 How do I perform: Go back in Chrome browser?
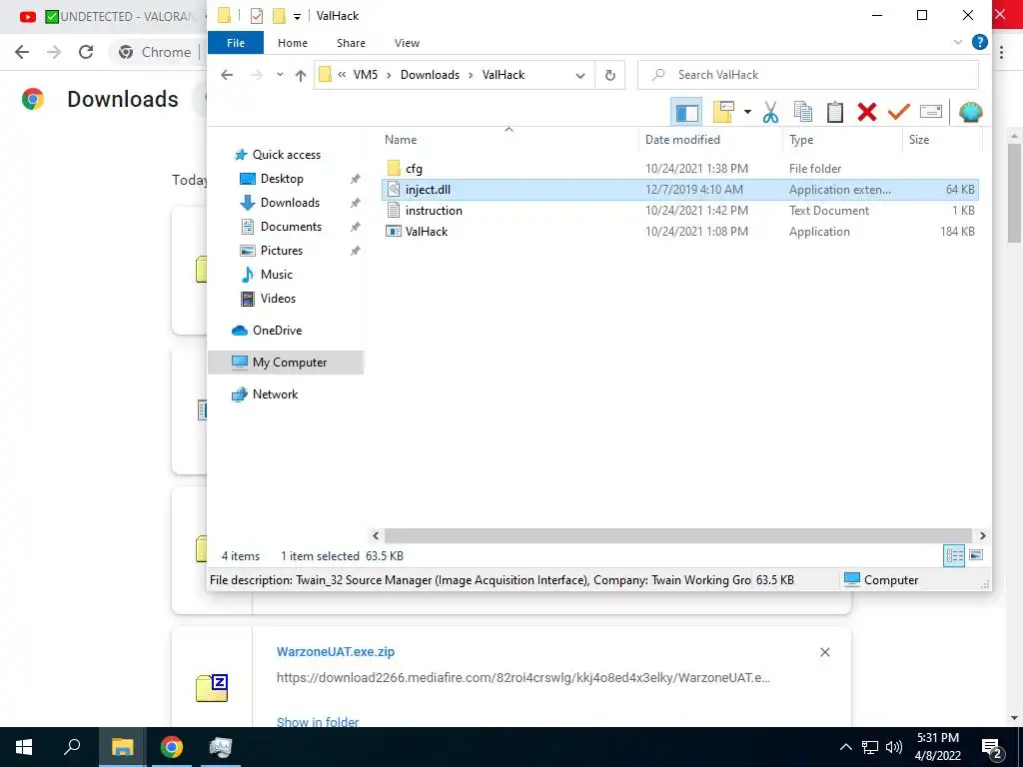tap(22, 52)
